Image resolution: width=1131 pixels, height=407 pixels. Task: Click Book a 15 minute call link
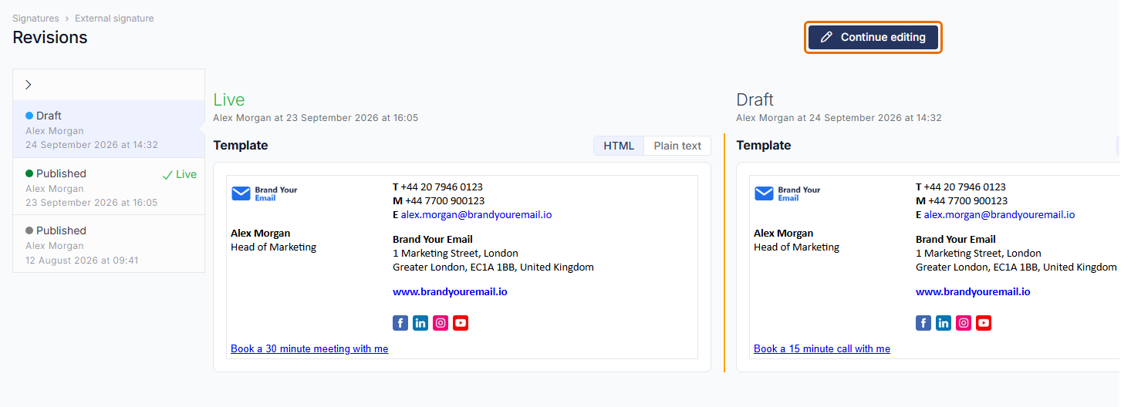[822, 349]
